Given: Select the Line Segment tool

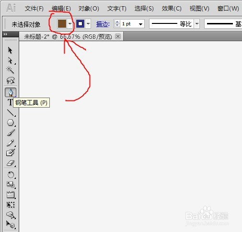Looking at the screenshot, I should coord(11,113).
